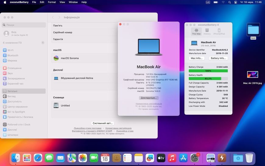Screen dimensions: 265x166
Task: Open Mail app in the Dock
Action: [60, 158]
